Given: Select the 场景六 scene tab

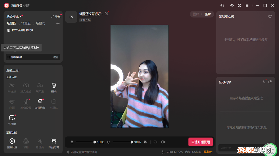Looking at the screenshot, I should (40, 23).
